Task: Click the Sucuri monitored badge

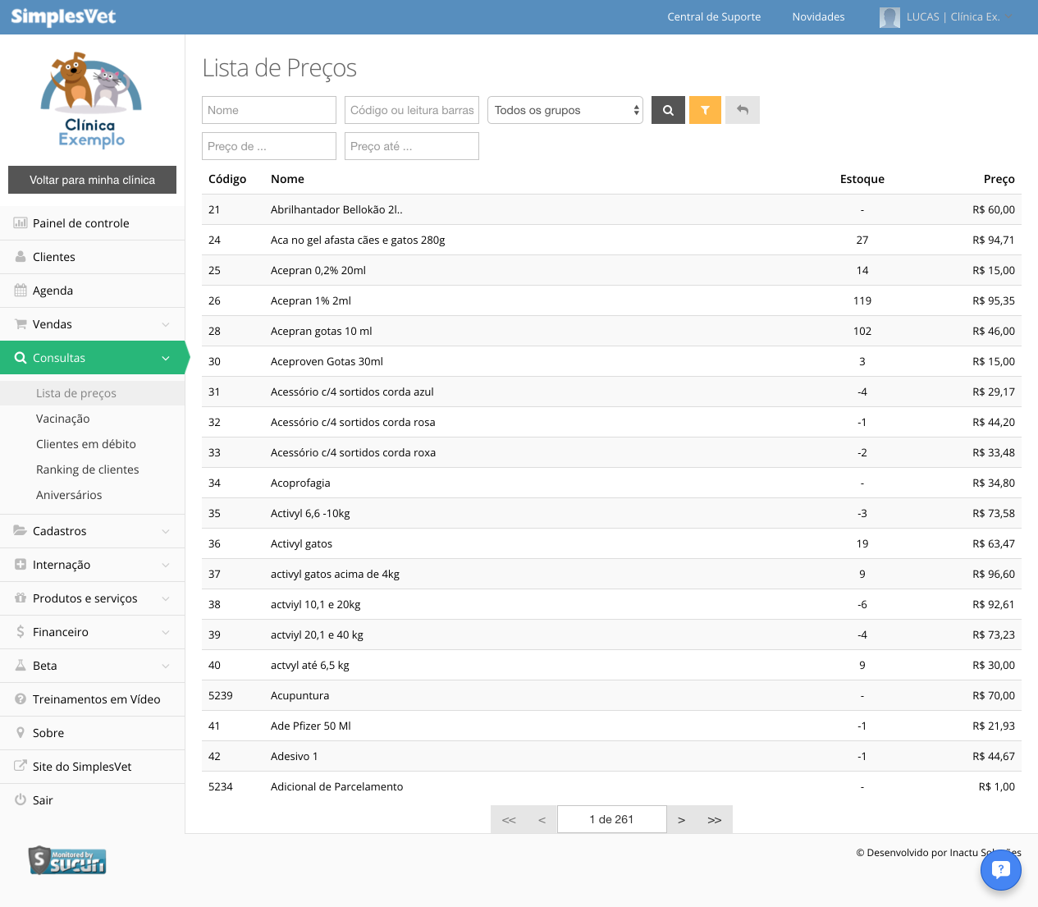Action: pyautogui.click(x=67, y=860)
